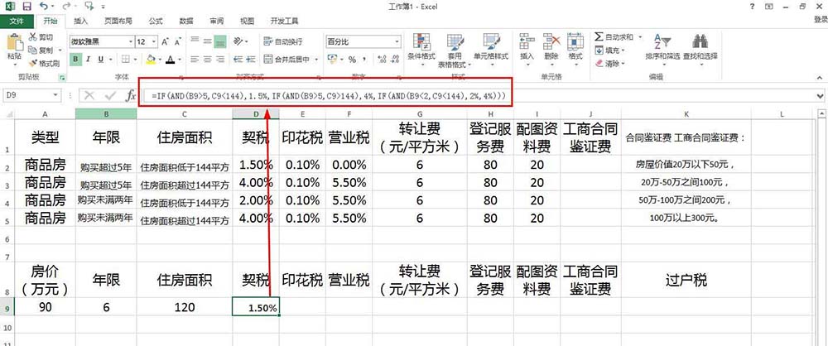The width and height of the screenshot is (828, 346).
Task: Open the File (文件) tab
Action: click(x=17, y=22)
